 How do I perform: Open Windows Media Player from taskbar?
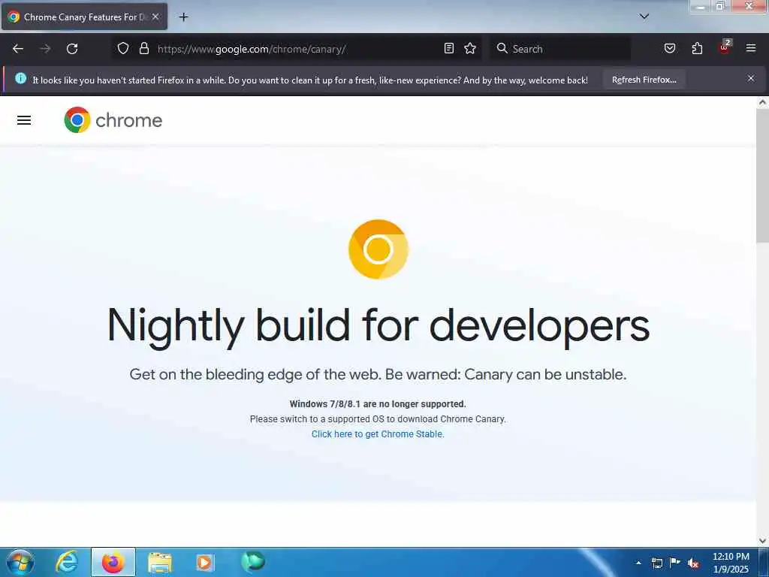(x=205, y=562)
